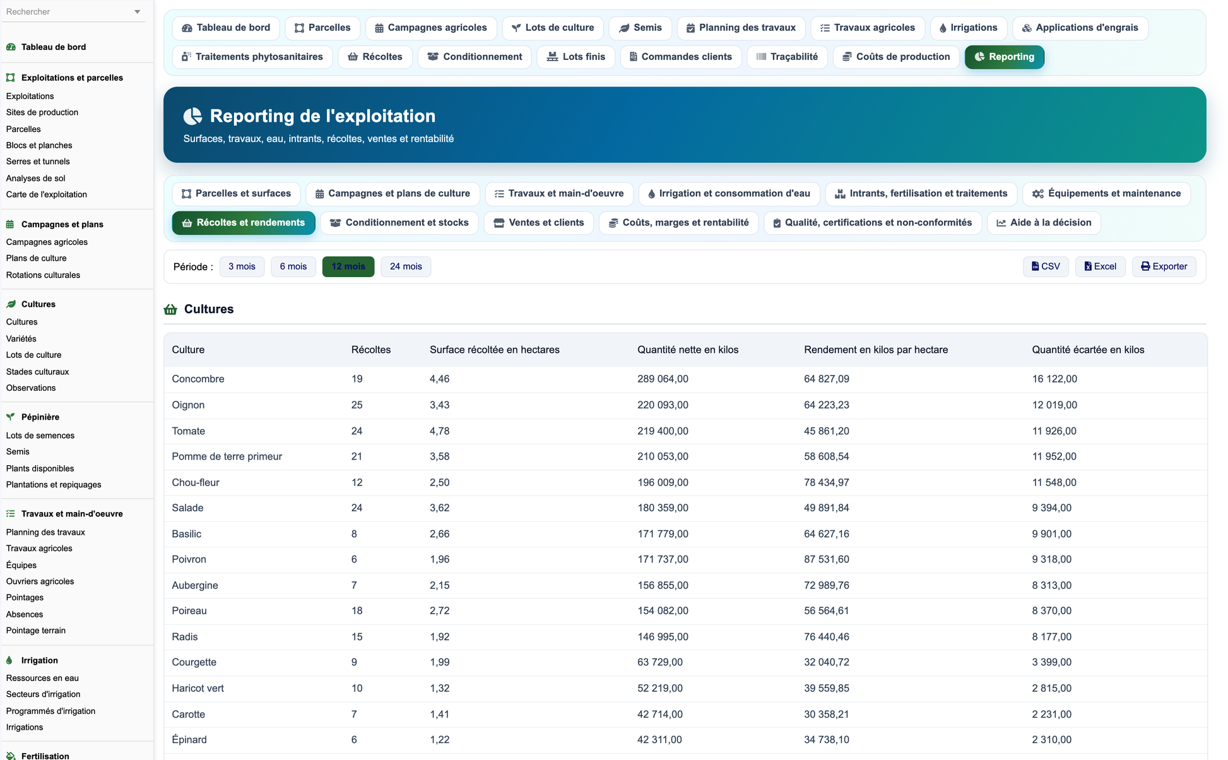This screenshot has height=760, width=1228.
Task: Export data with the Excel button
Action: pyautogui.click(x=1101, y=266)
